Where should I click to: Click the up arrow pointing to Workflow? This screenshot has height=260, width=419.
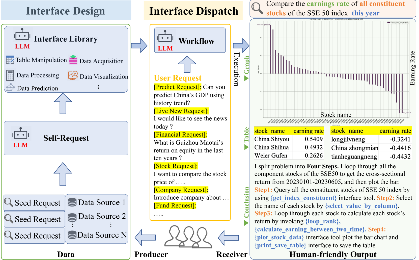(187, 64)
